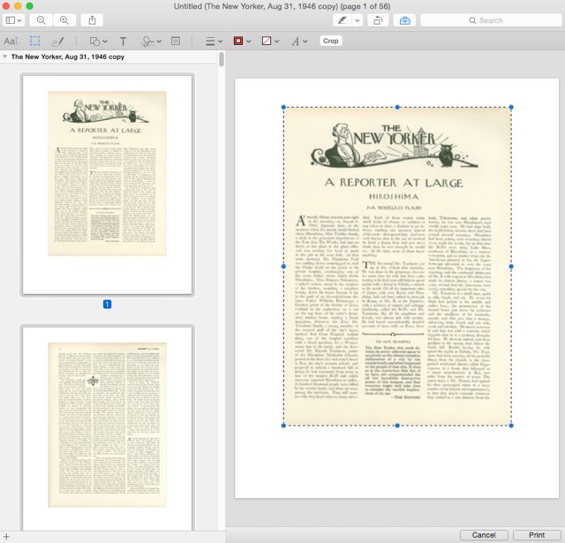Open the sidebar view options menu

(x=13, y=20)
